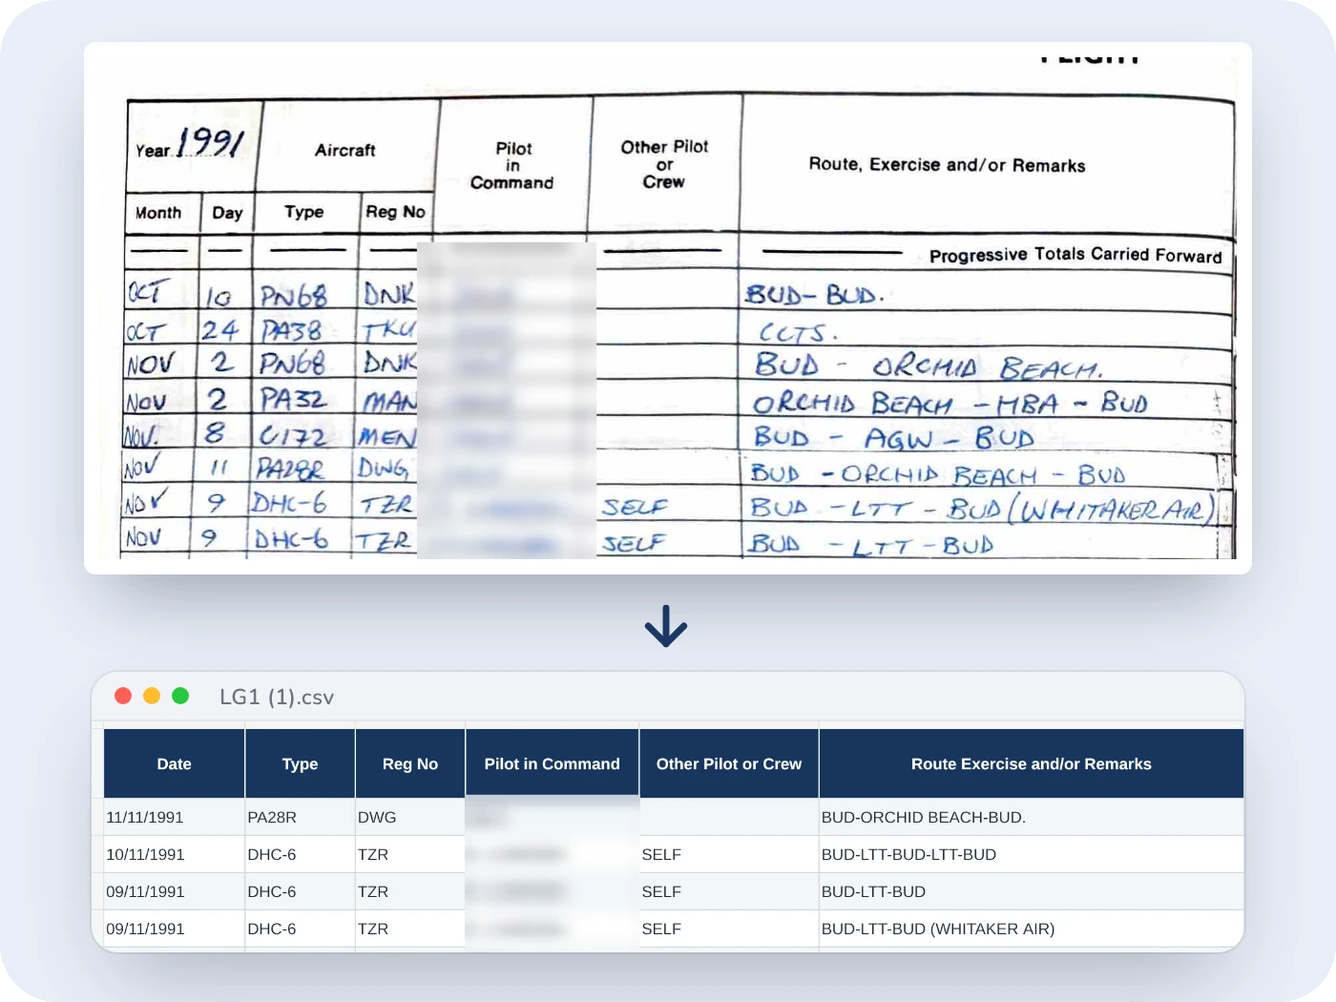The image size is (1336, 1002).
Task: Click the handwritten C172 aircraft type entry
Action: click(293, 435)
